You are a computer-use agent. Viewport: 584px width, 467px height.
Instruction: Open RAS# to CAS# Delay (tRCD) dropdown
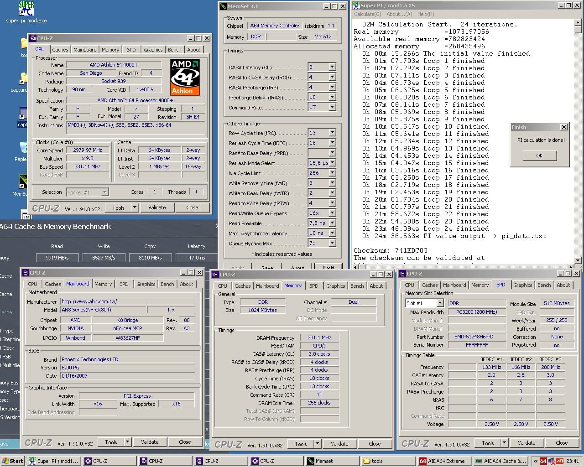coord(332,77)
